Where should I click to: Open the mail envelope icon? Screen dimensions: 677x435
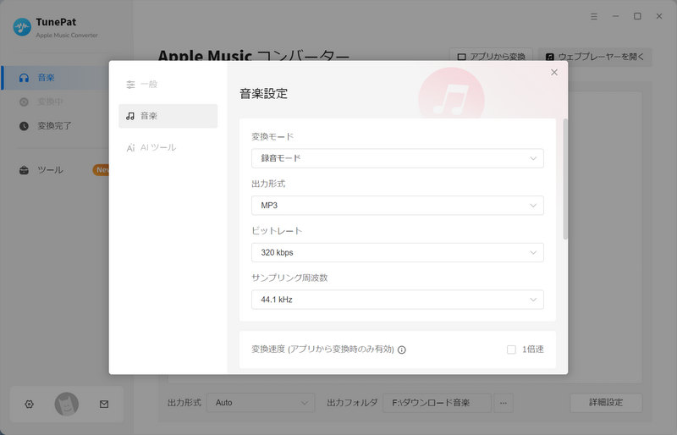pos(104,405)
